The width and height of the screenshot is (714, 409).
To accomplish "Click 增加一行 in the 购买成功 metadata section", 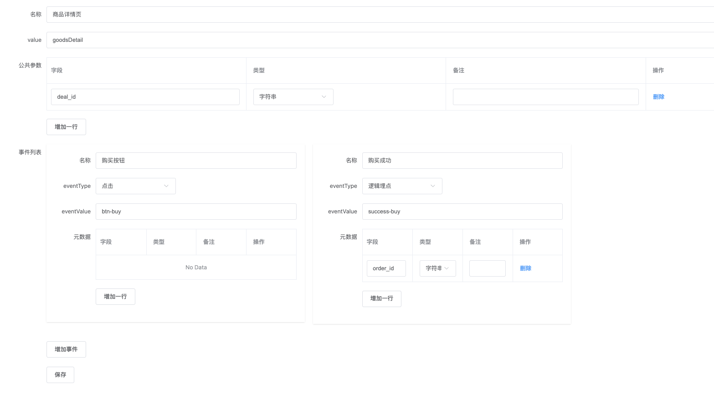I will (382, 298).
